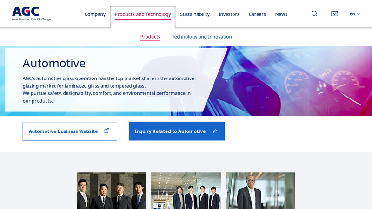Screen dimensions: 372x209
Task: Open the thumbnail of four men by a dark wall
Action: [112, 190]
